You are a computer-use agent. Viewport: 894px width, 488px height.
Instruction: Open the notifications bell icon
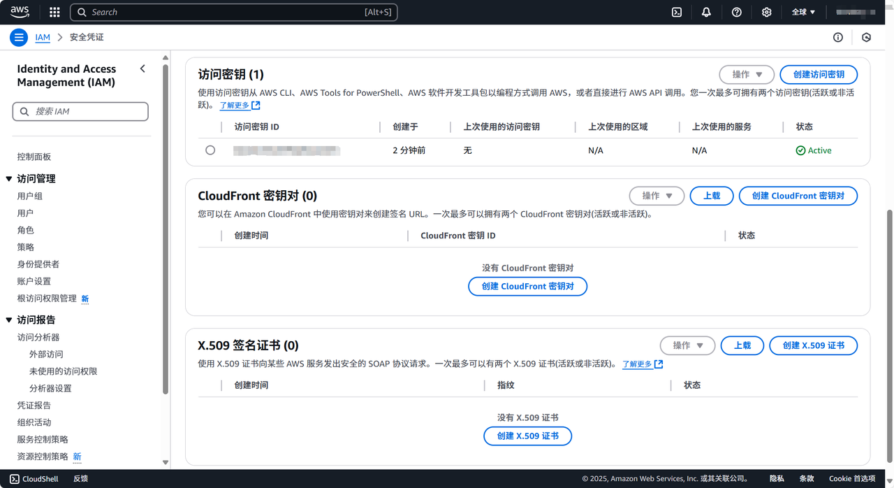point(706,12)
